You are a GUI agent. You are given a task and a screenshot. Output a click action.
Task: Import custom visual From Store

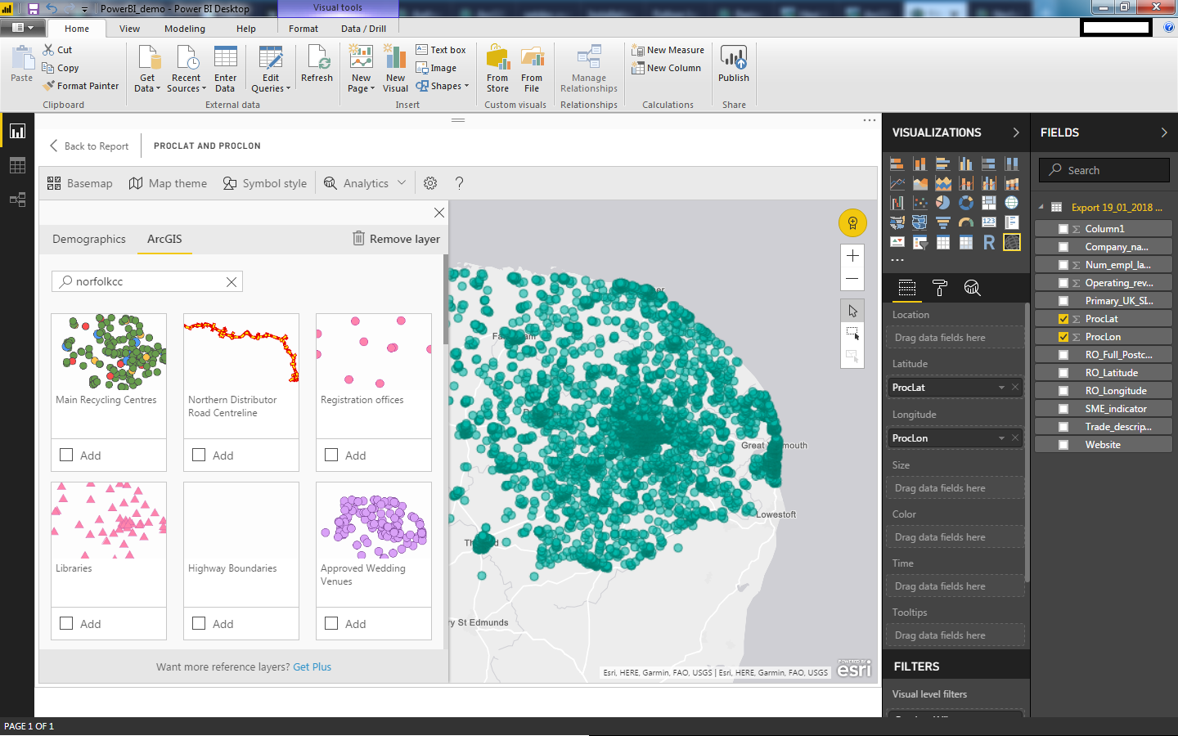coord(497,69)
